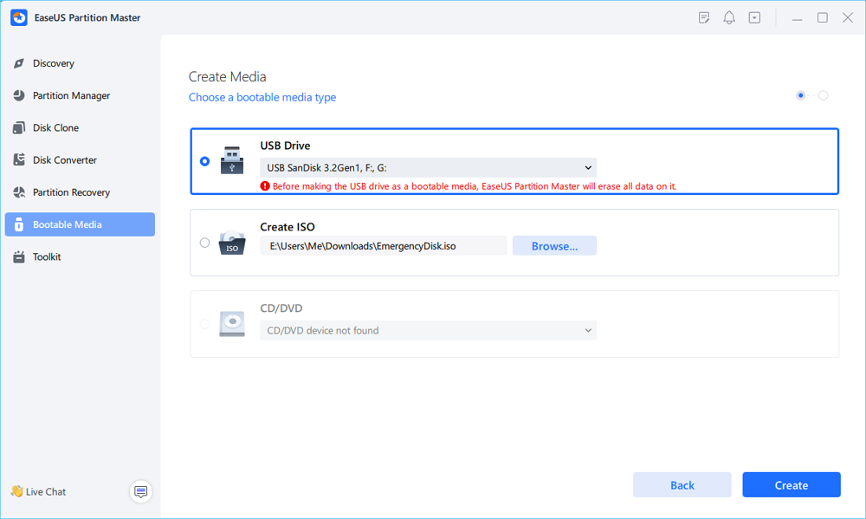Close the EaseUS Partition Master window

(848, 17)
